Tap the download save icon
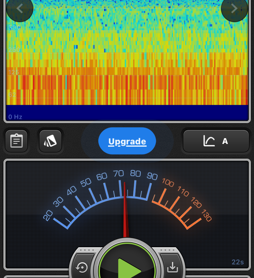This screenshot has width=254, height=278. point(173,268)
